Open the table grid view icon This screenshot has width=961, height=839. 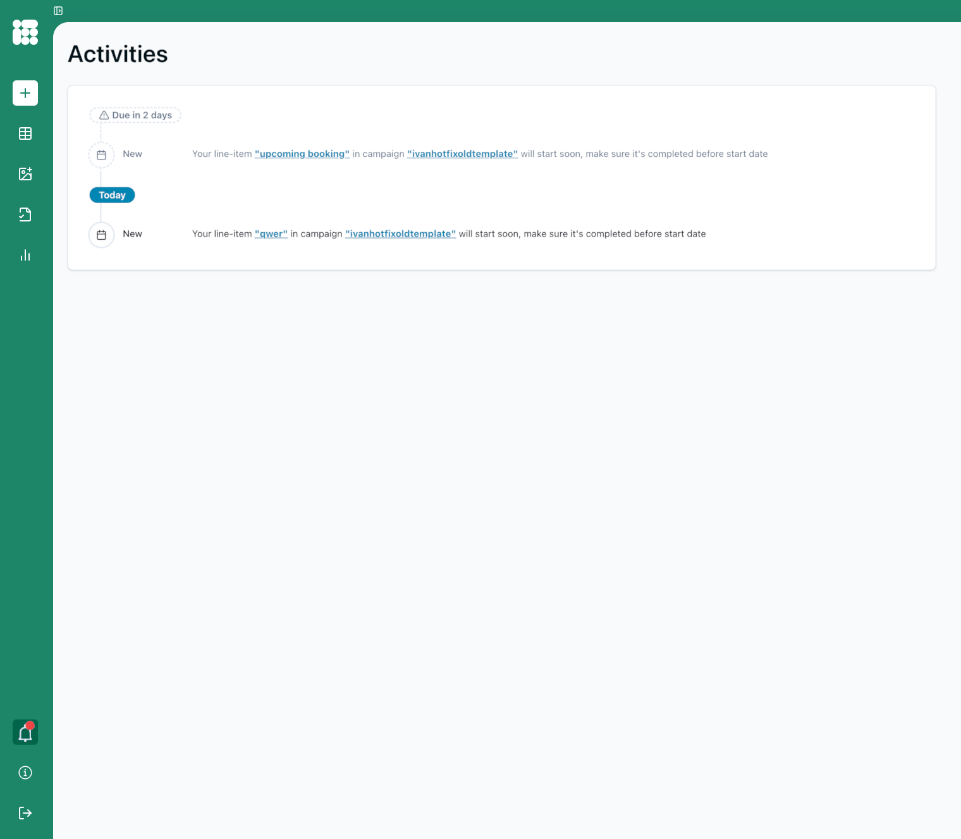pos(25,134)
